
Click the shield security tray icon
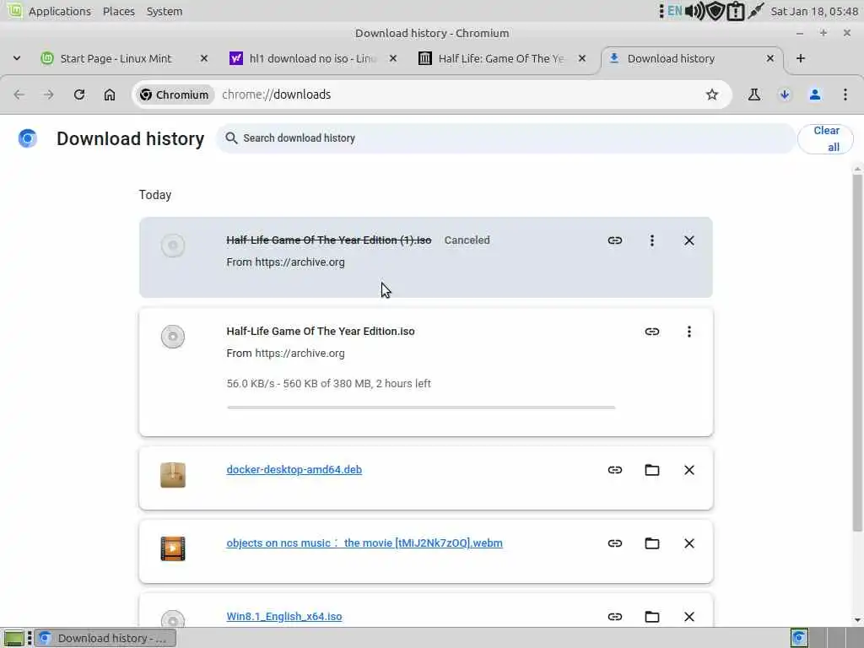point(715,11)
